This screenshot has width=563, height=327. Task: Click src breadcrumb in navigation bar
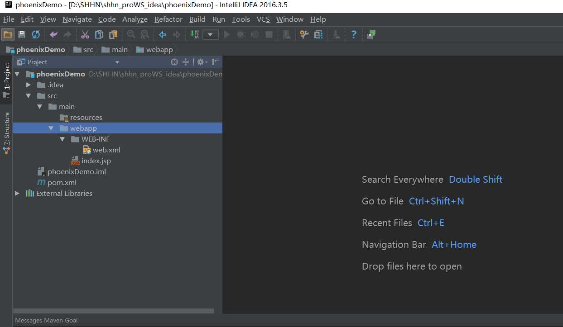[x=83, y=50]
